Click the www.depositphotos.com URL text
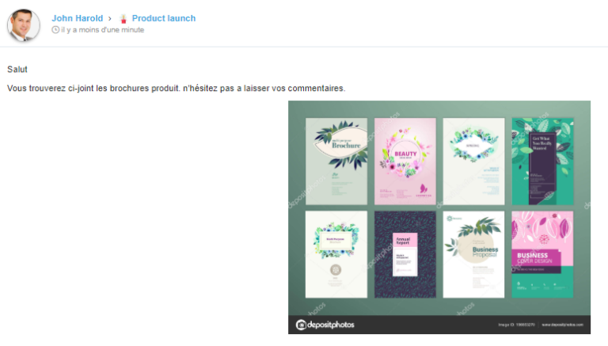 coord(562,325)
